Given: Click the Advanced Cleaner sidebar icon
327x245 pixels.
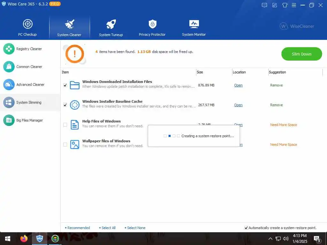Looking at the screenshot, I should coord(9,85).
